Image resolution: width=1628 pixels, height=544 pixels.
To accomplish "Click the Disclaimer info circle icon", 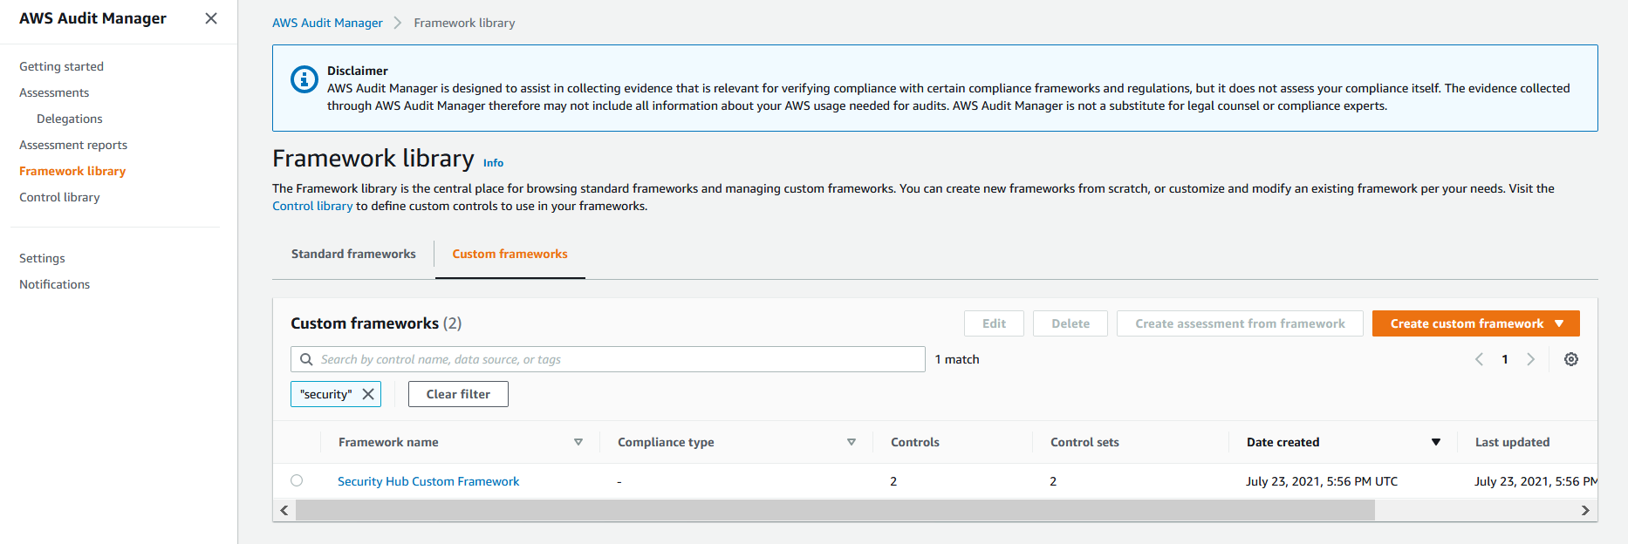I will 304,79.
